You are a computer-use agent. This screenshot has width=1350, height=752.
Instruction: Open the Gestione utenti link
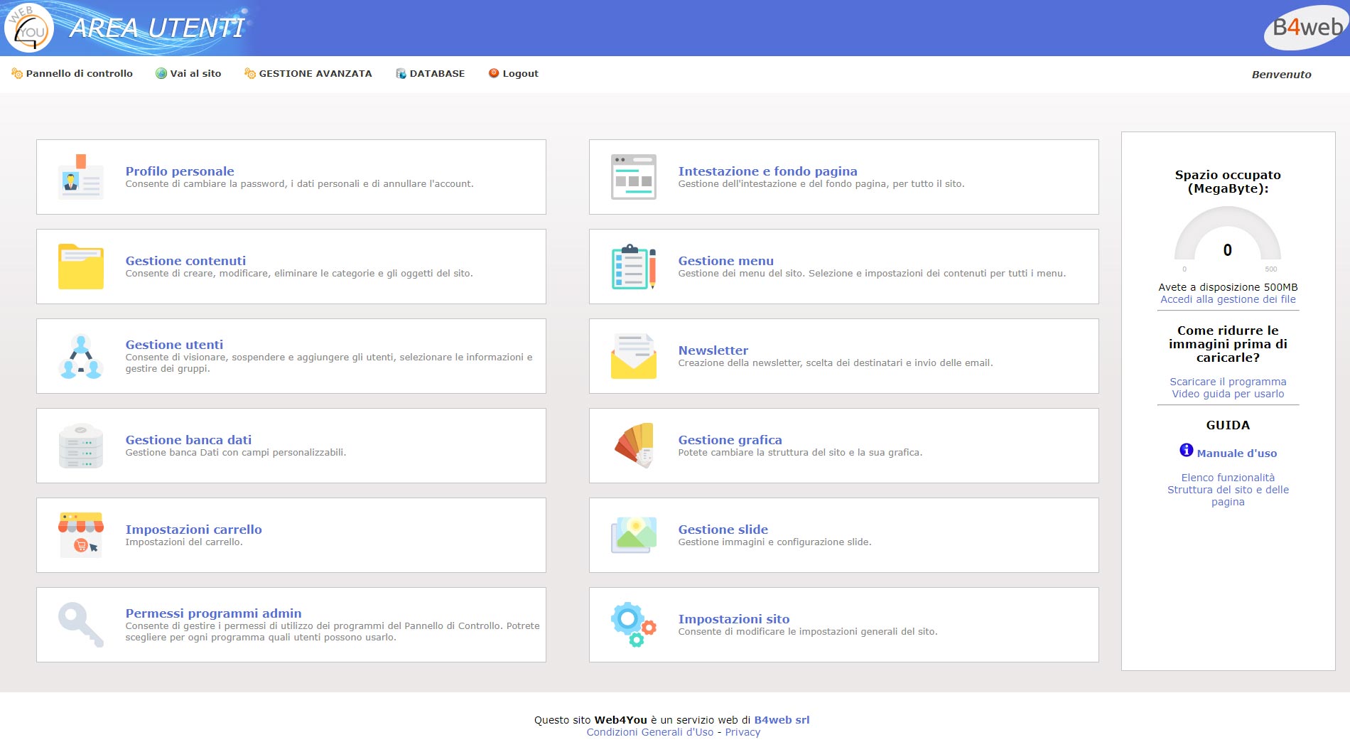(x=174, y=345)
